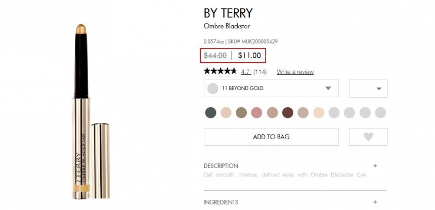Click the Write a review link
This screenshot has width=435, height=210.
pos(295,72)
